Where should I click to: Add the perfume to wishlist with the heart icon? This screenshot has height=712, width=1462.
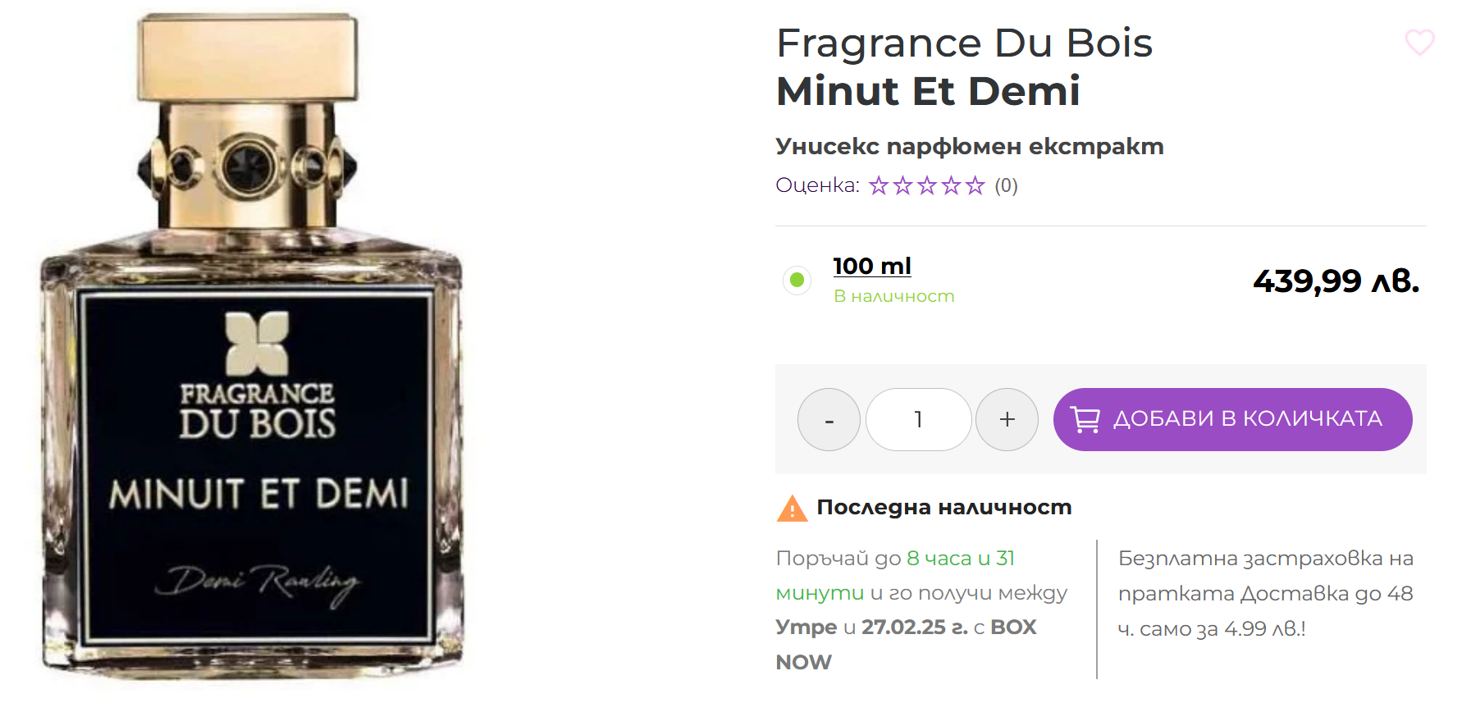click(1419, 42)
